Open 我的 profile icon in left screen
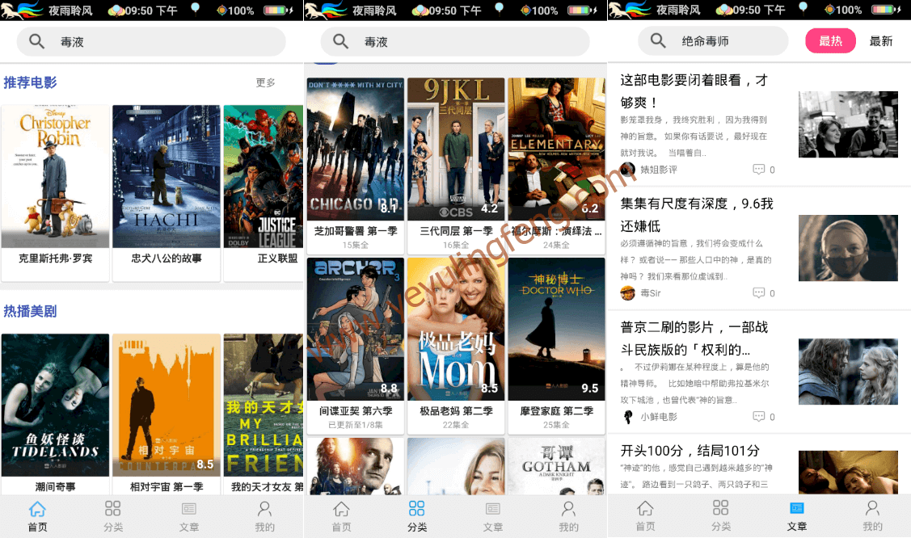Viewport: 911px width, 538px height. pyautogui.click(x=264, y=509)
